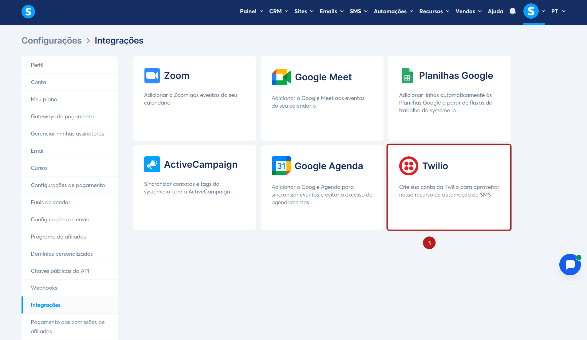The height and width of the screenshot is (340, 587).
Task: Open the Google Meet integration title
Action: [x=323, y=77]
